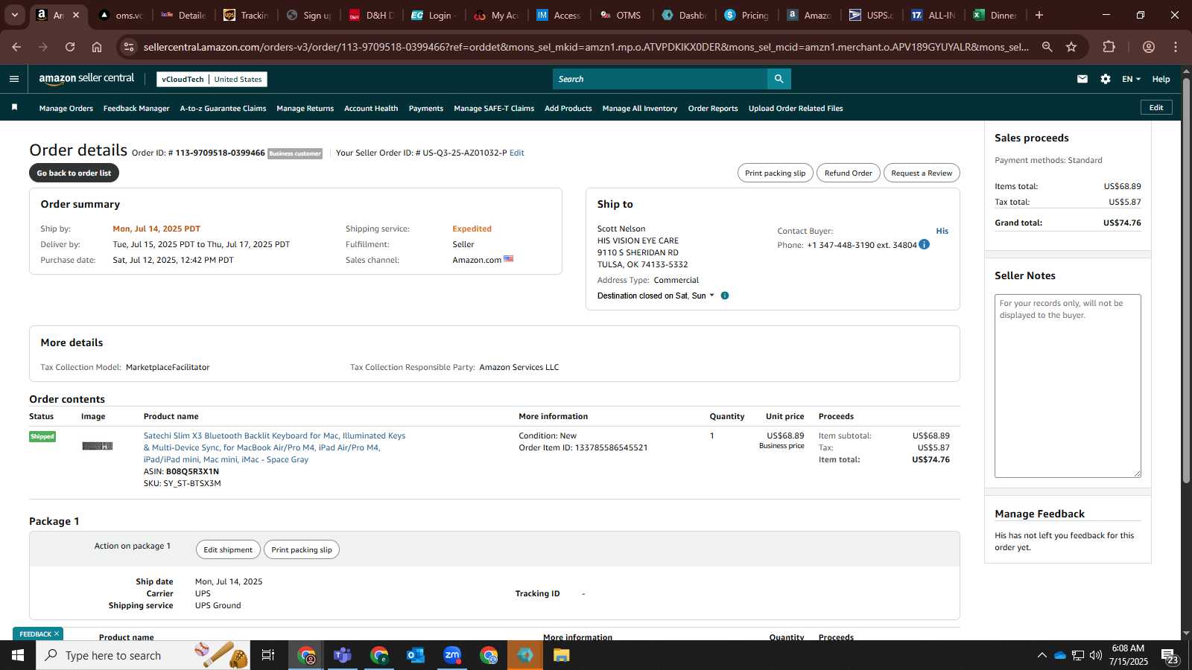
Task: Open Add Products menu item
Action: coord(568,109)
